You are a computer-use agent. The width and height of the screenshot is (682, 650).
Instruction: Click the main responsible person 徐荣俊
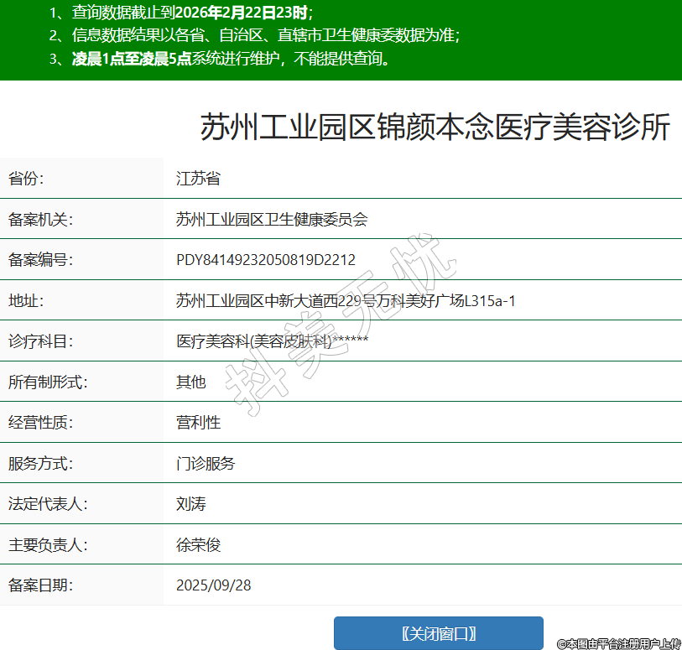pos(198,545)
